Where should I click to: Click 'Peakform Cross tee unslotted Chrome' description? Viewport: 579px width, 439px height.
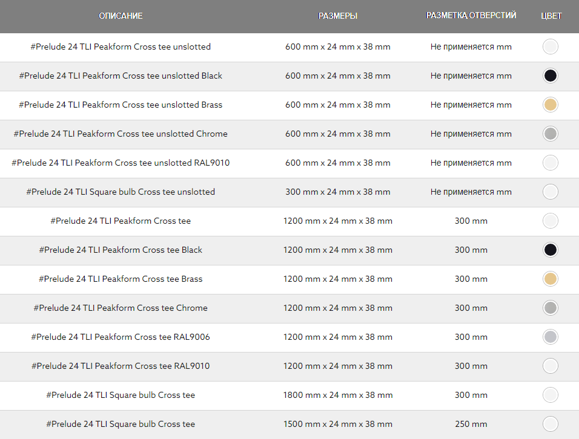[121, 134]
